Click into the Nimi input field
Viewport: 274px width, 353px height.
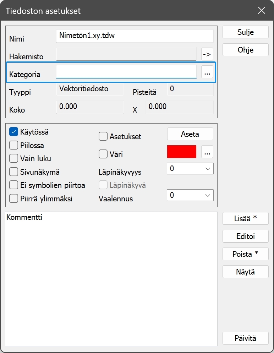pyautogui.click(x=135, y=36)
